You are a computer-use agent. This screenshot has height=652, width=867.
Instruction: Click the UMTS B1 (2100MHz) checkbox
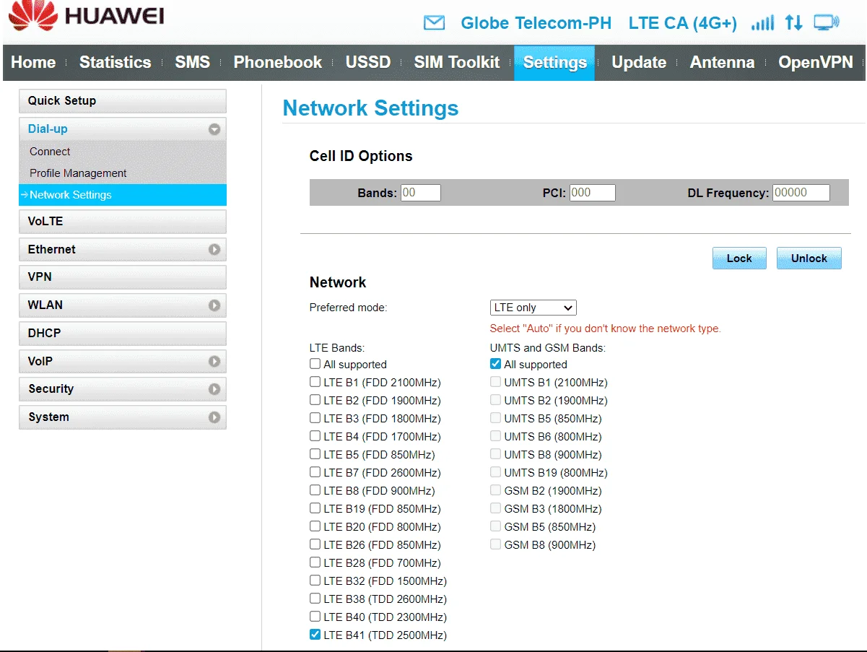click(x=495, y=382)
